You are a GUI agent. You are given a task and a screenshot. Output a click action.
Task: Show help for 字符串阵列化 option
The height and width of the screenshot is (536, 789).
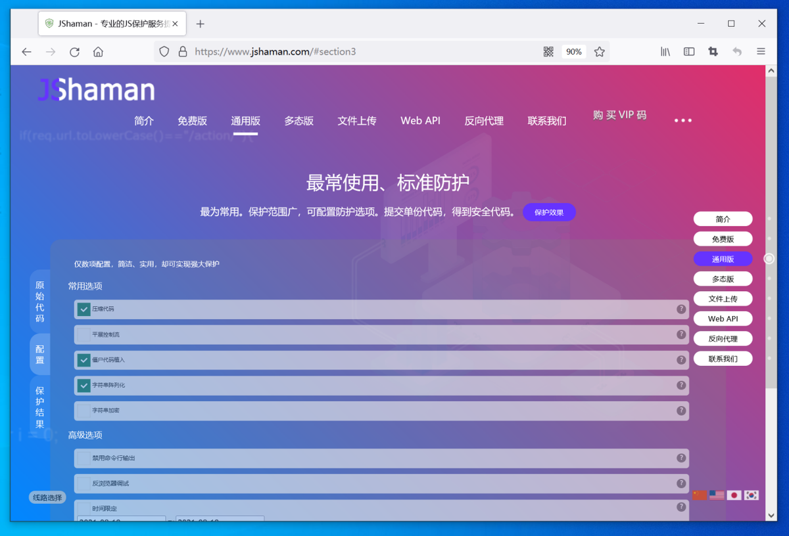[681, 386]
